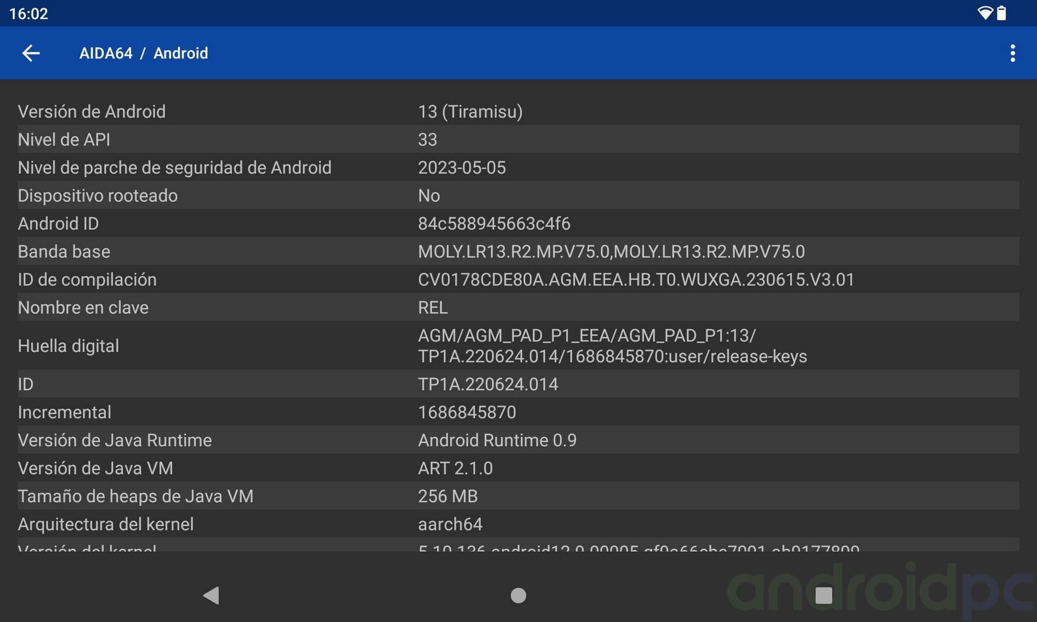
Task: Open the three-dot overflow menu
Action: point(1013,53)
